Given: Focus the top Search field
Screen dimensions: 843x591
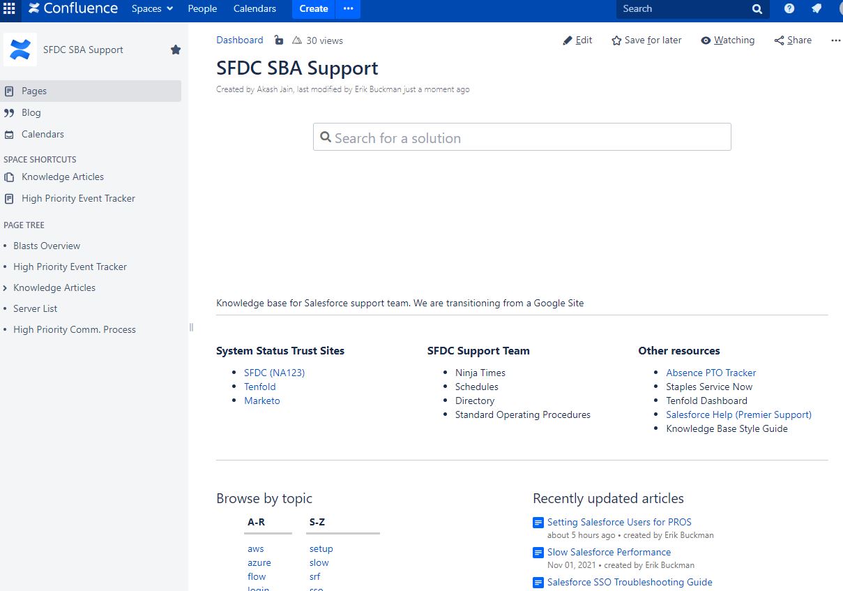Looking at the screenshot, I should [x=693, y=9].
